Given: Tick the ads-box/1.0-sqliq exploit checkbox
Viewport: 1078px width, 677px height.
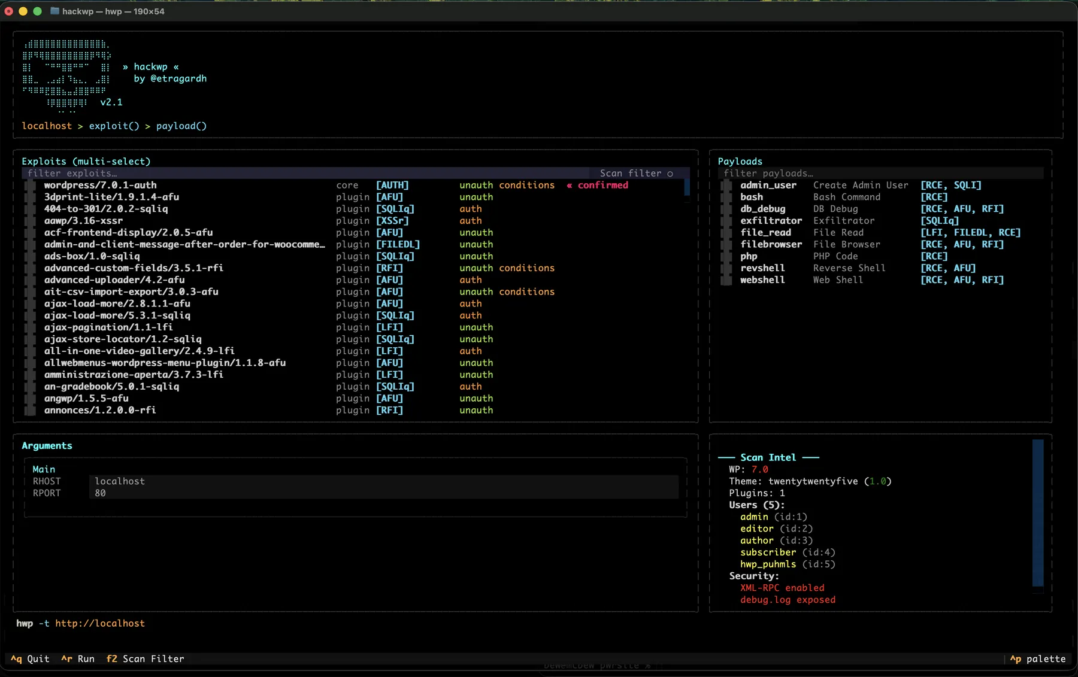Looking at the screenshot, I should (31, 256).
